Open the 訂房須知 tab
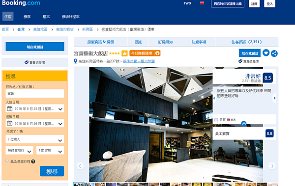The height and width of the screenshot is (186, 295). tap(165, 42)
